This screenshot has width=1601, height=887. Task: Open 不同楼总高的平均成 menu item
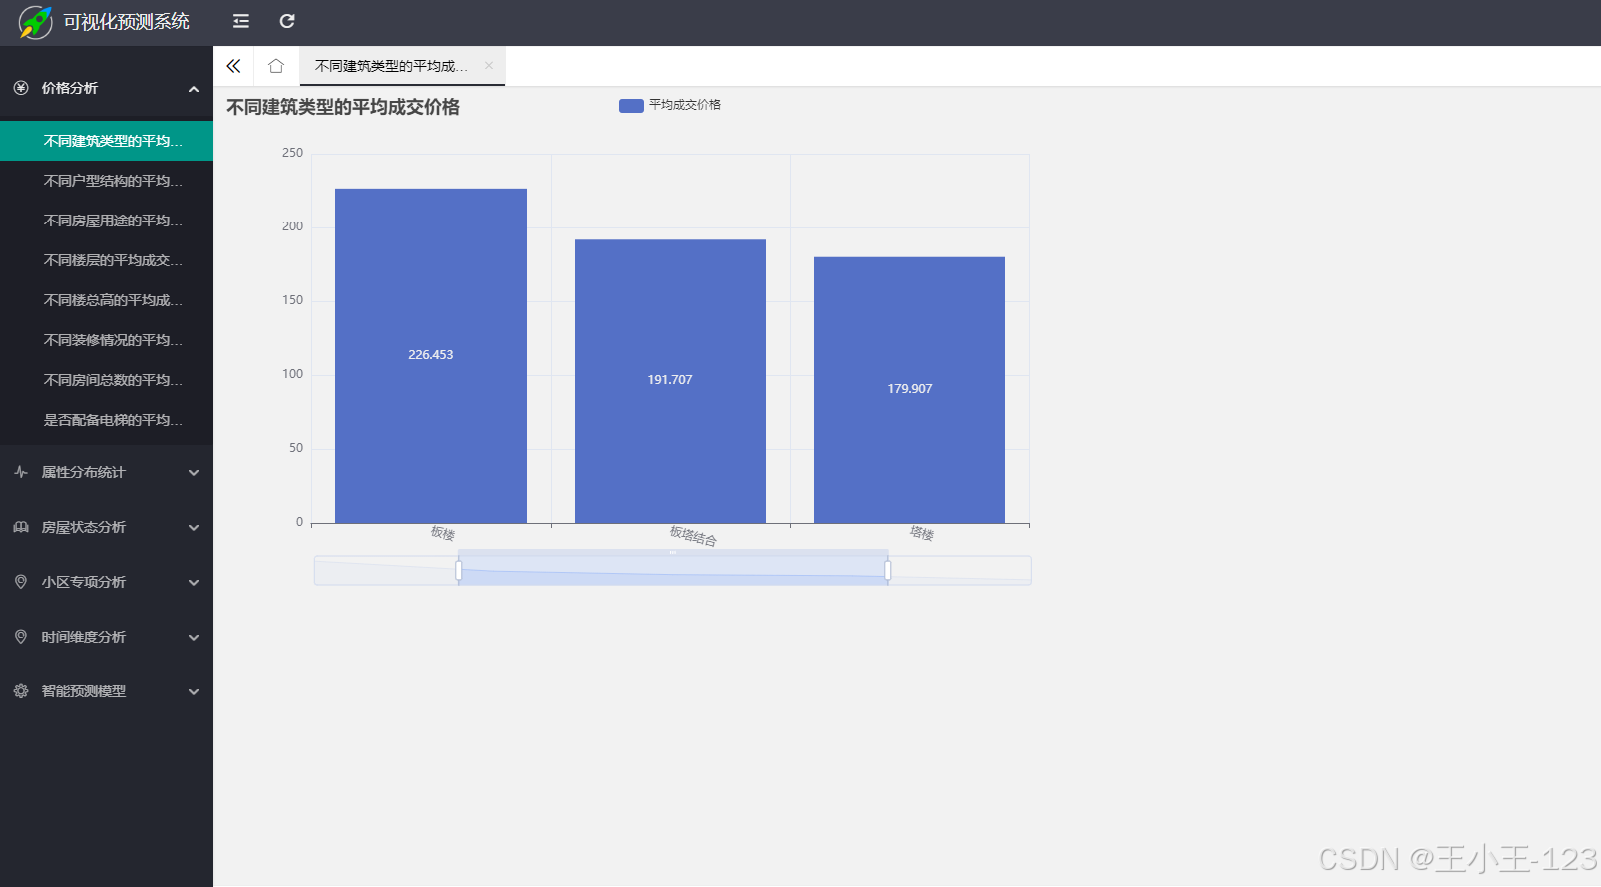coord(107,300)
